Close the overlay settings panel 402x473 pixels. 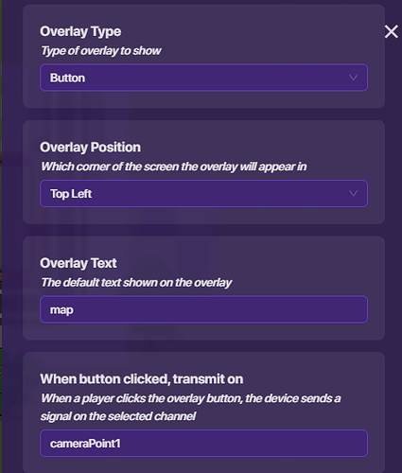tap(391, 32)
